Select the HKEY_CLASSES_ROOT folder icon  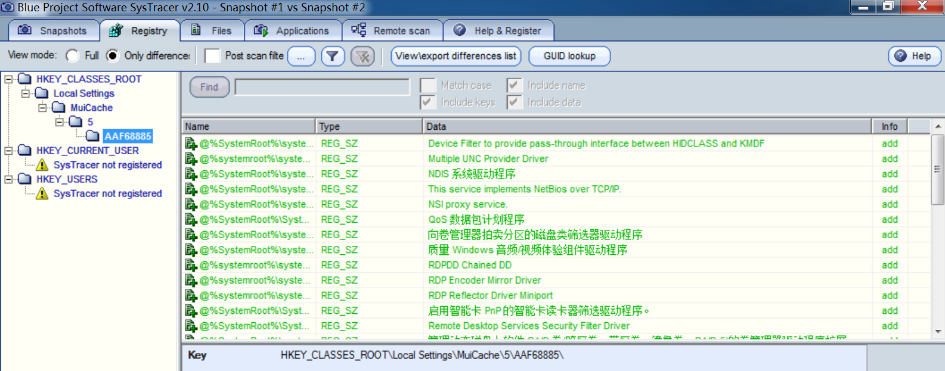(x=24, y=79)
